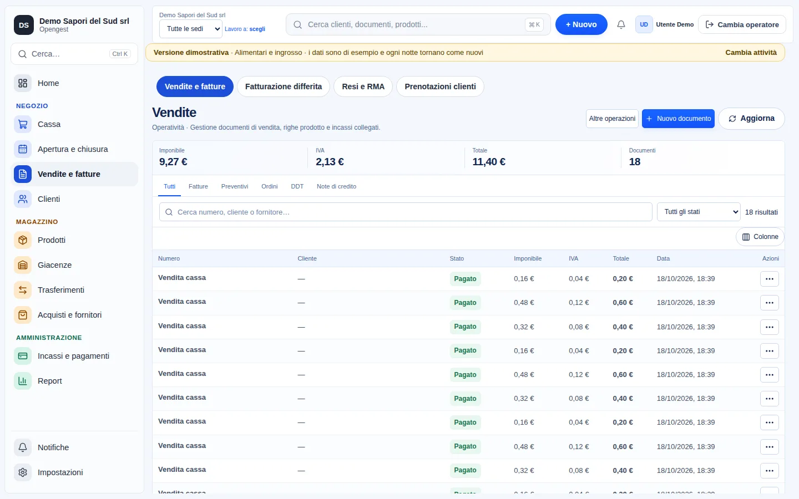Open actions menu for first Vendita cassa row

click(770, 279)
